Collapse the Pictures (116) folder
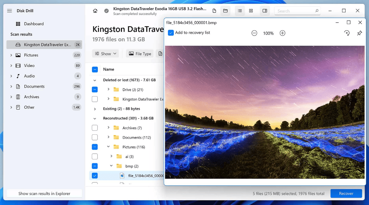369x205 pixels. [x=108, y=147]
